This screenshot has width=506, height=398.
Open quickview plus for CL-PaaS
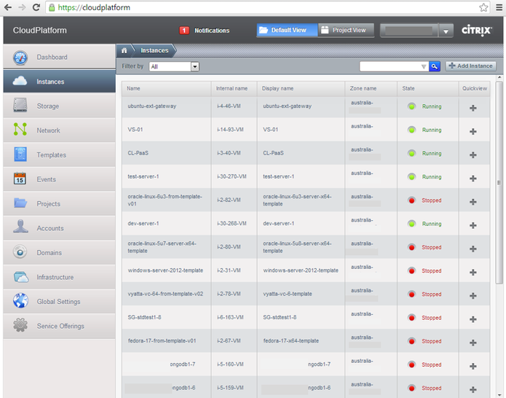tap(473, 155)
